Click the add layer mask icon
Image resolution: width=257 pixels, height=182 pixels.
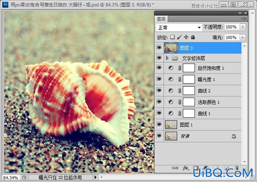click(x=196, y=168)
